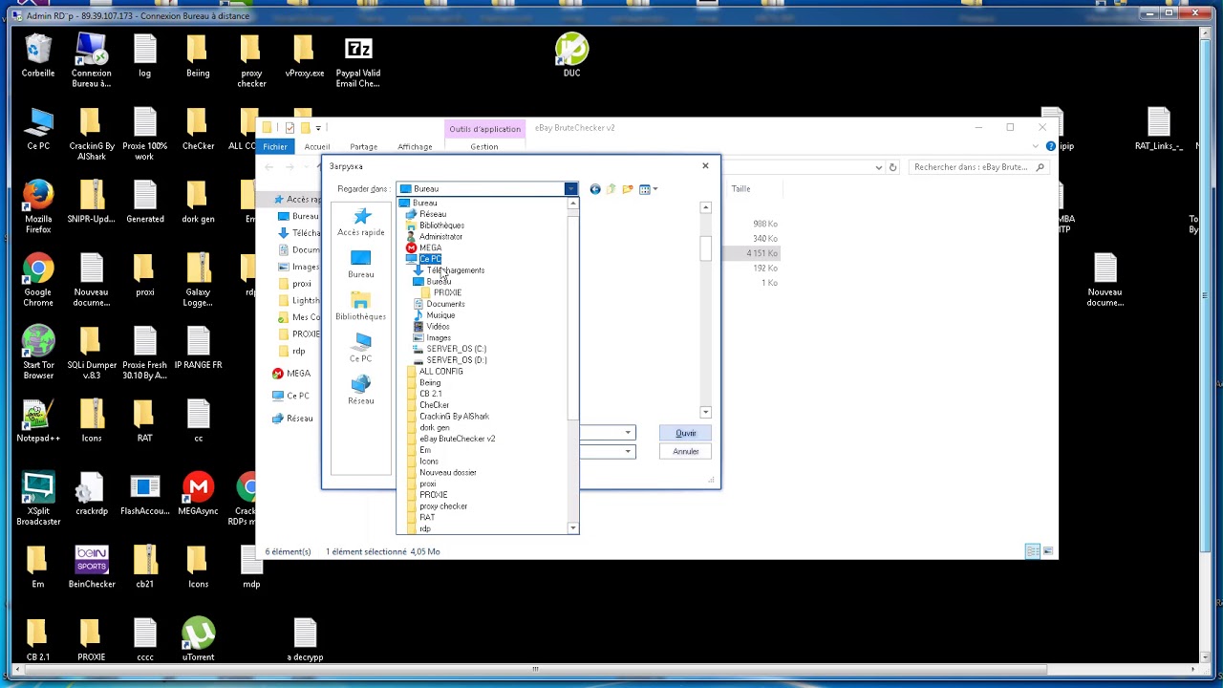1223x688 pixels.
Task: Switch Explorer to details view layout
Action: coord(1033,551)
